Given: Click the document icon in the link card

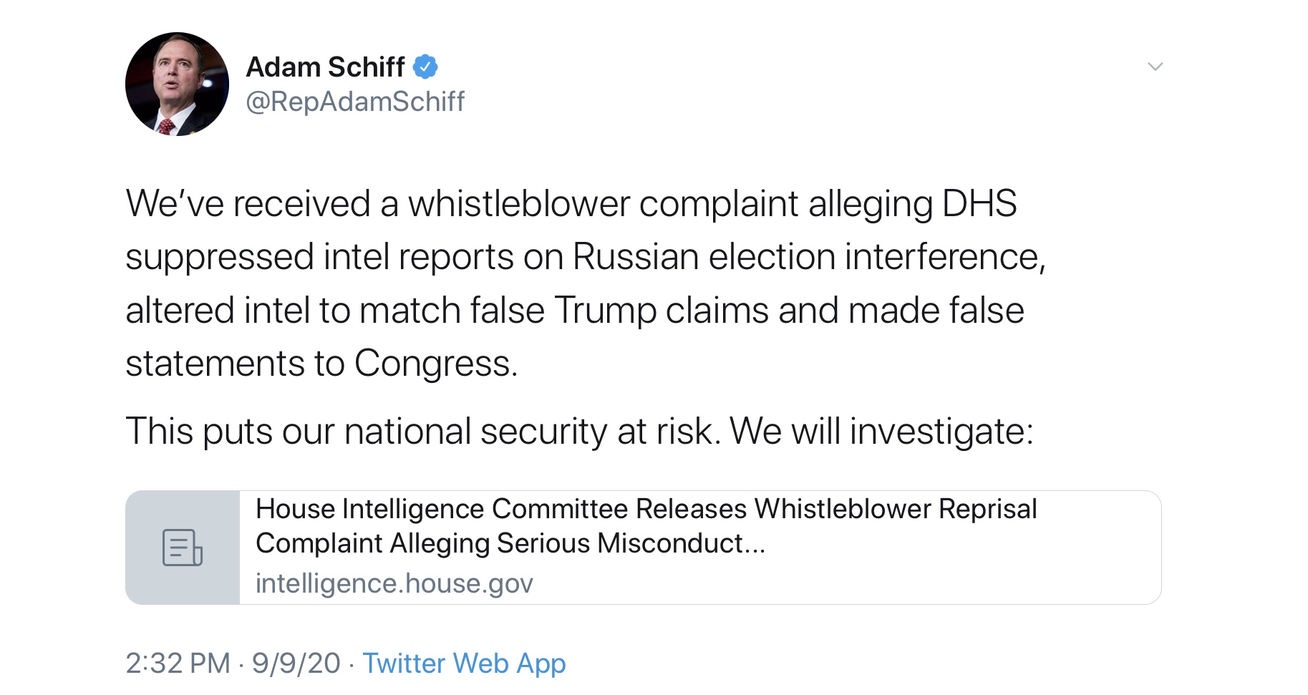Looking at the screenshot, I should coord(183,548).
